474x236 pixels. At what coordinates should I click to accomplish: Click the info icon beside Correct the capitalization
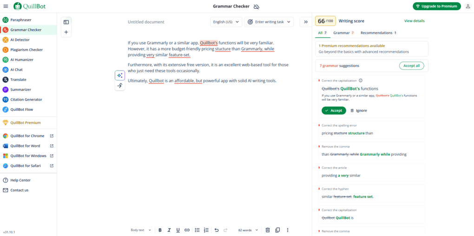[x=361, y=81]
